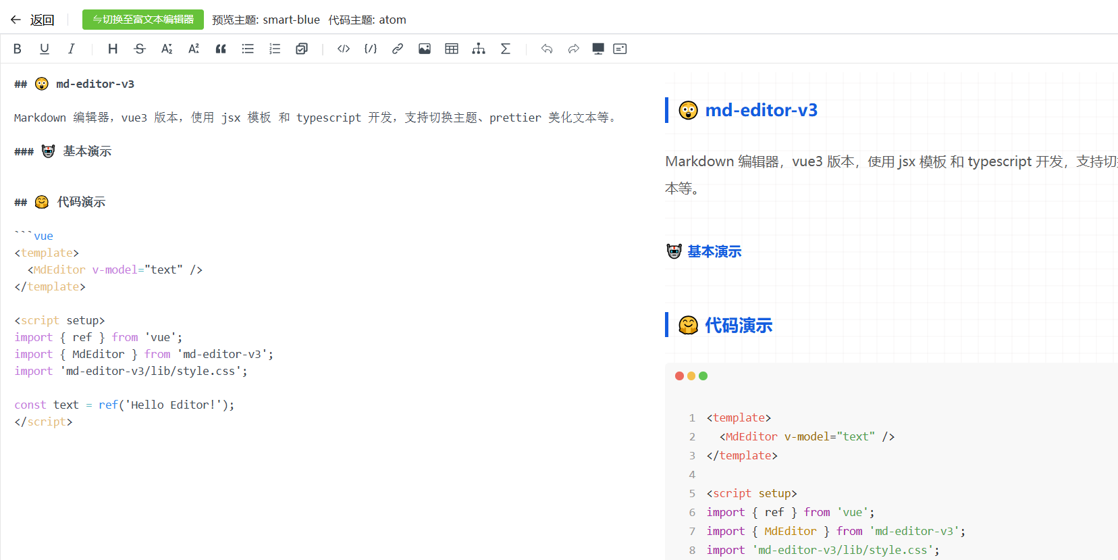Redo the last edit
The width and height of the screenshot is (1118, 560).
click(574, 49)
